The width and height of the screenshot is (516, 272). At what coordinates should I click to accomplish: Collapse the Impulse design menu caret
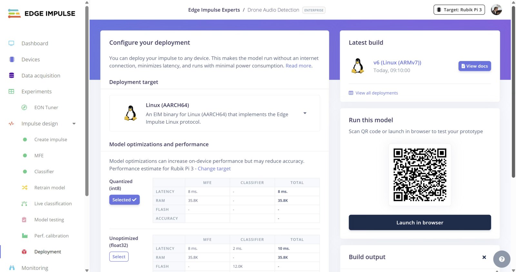74,124
